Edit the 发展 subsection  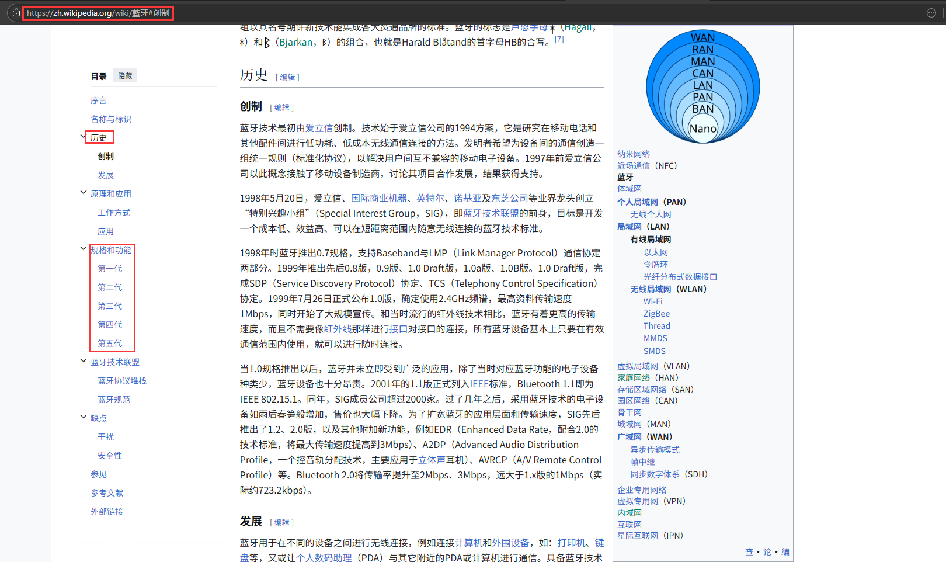click(x=282, y=522)
